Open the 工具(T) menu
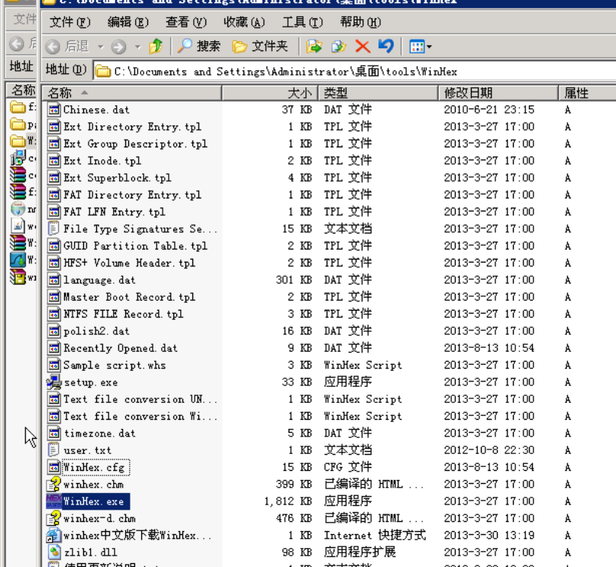The width and height of the screenshot is (616, 567). pyautogui.click(x=302, y=22)
